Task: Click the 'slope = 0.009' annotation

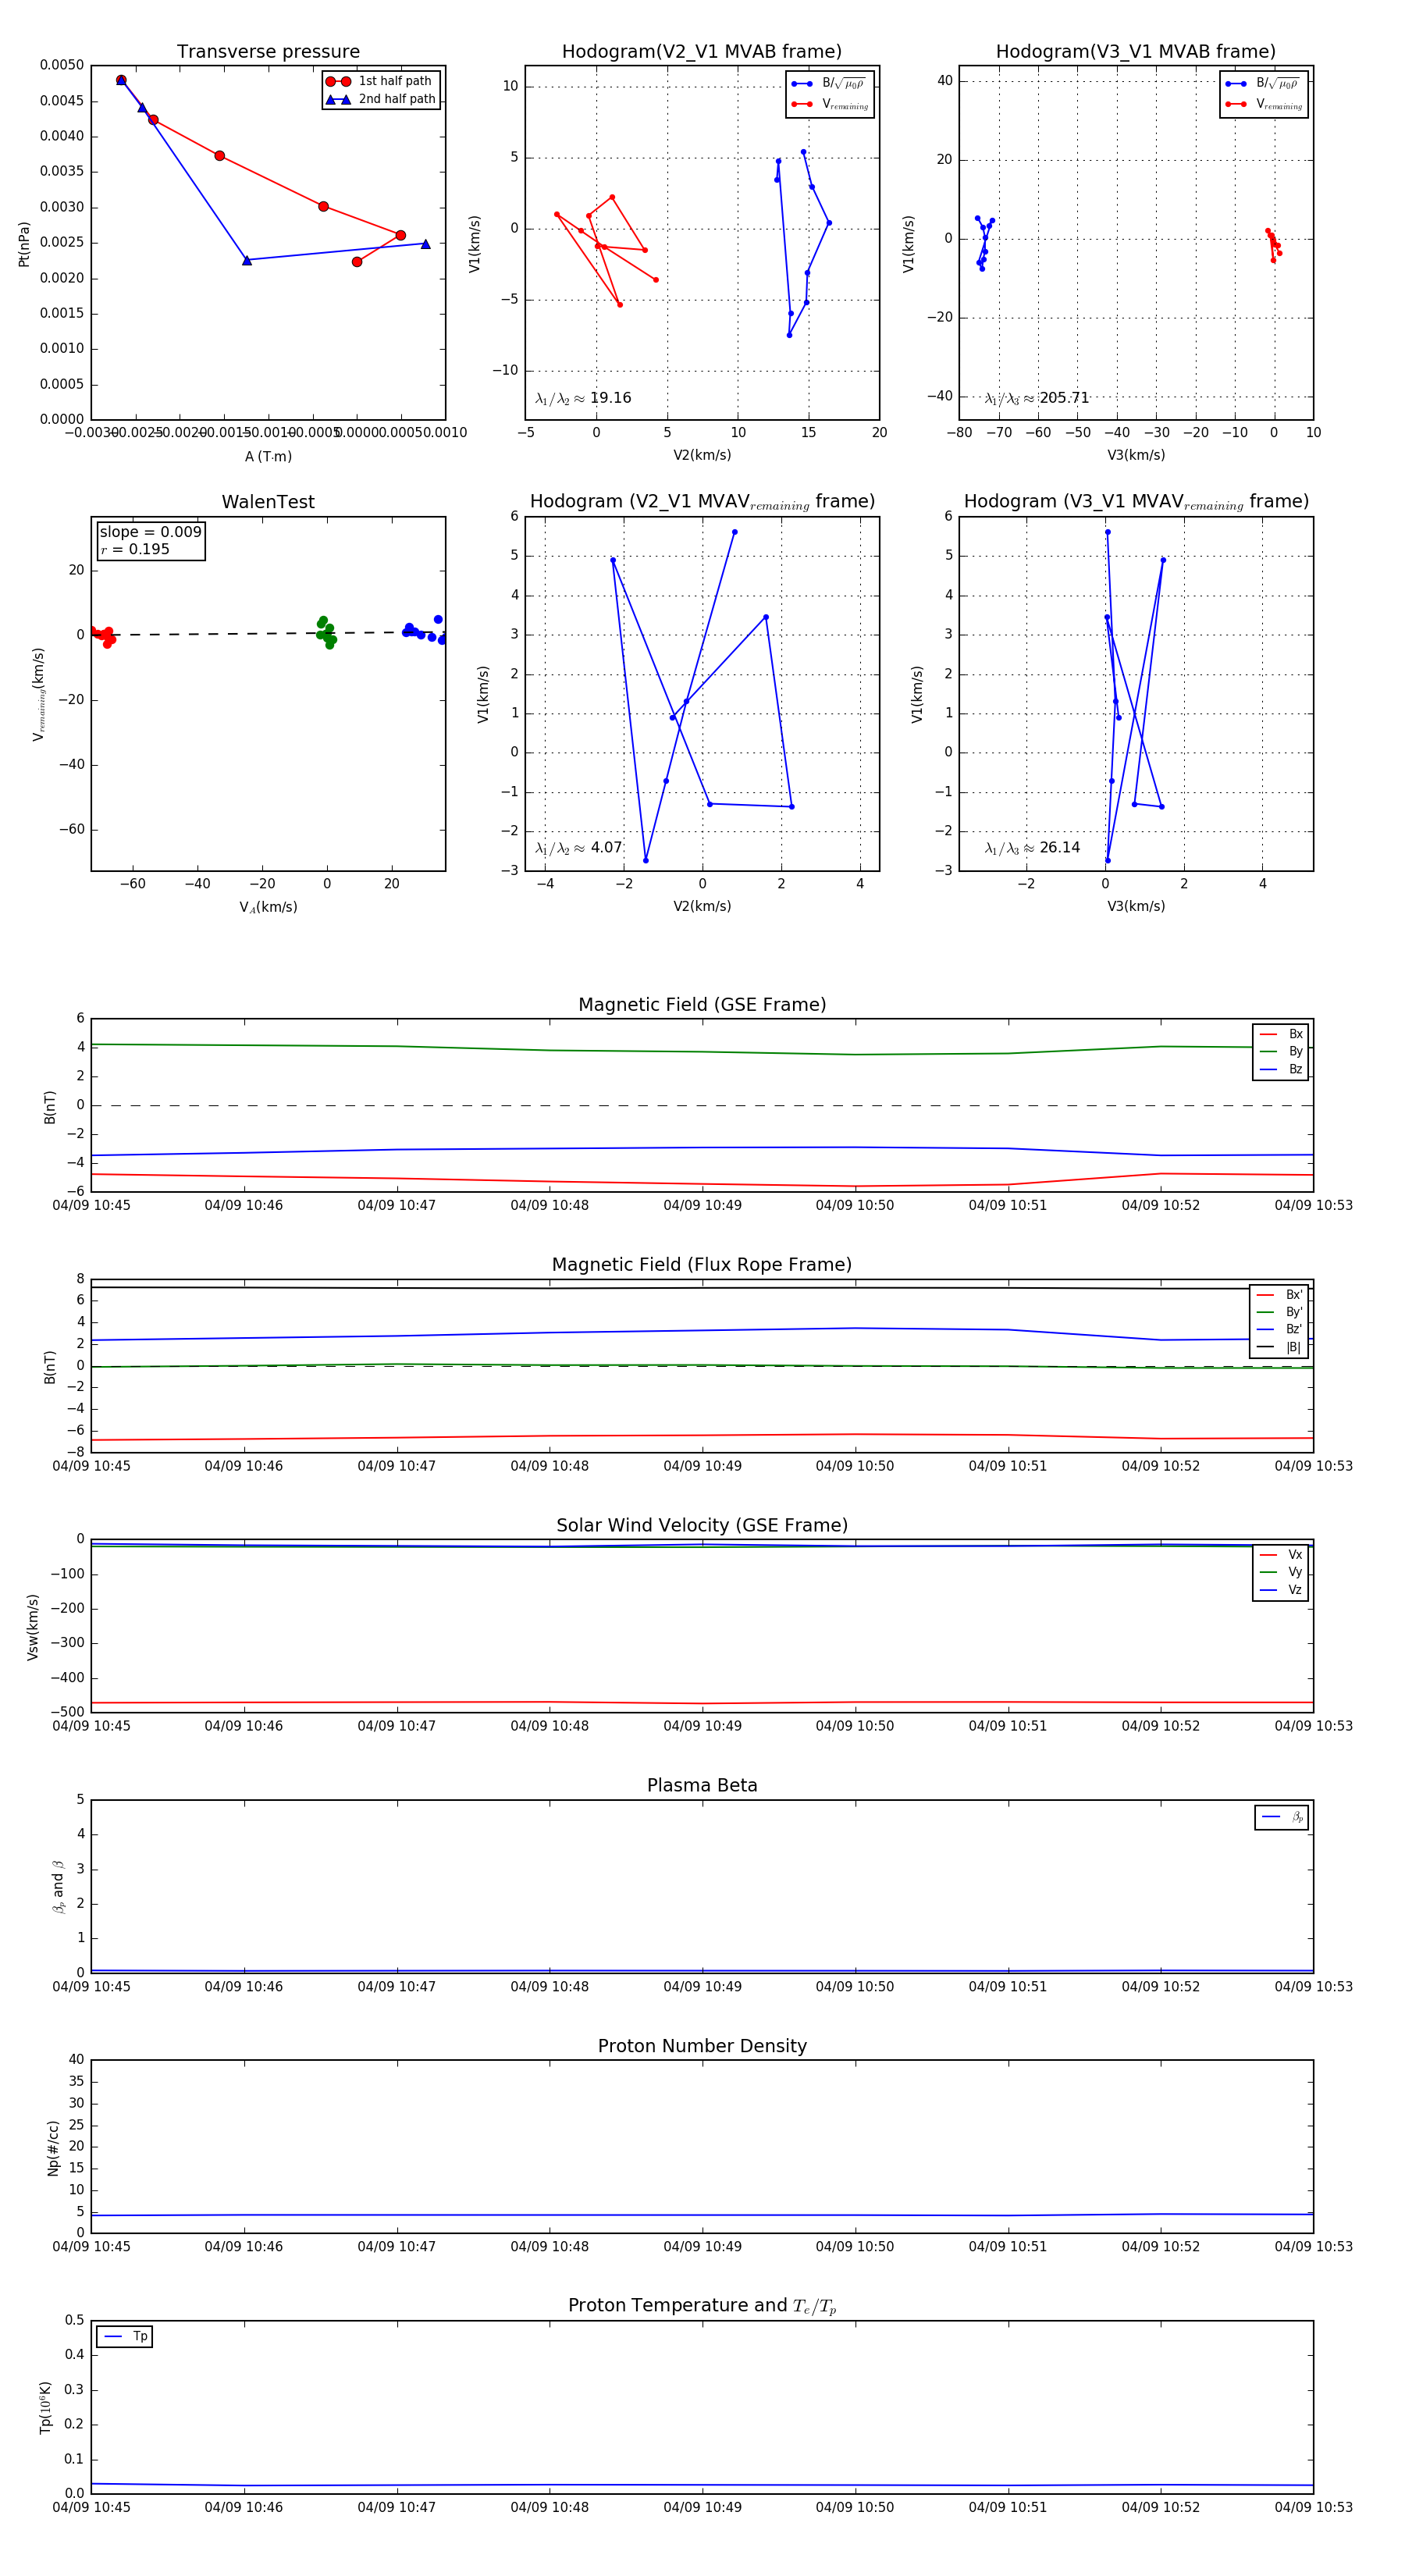Action: point(150,532)
